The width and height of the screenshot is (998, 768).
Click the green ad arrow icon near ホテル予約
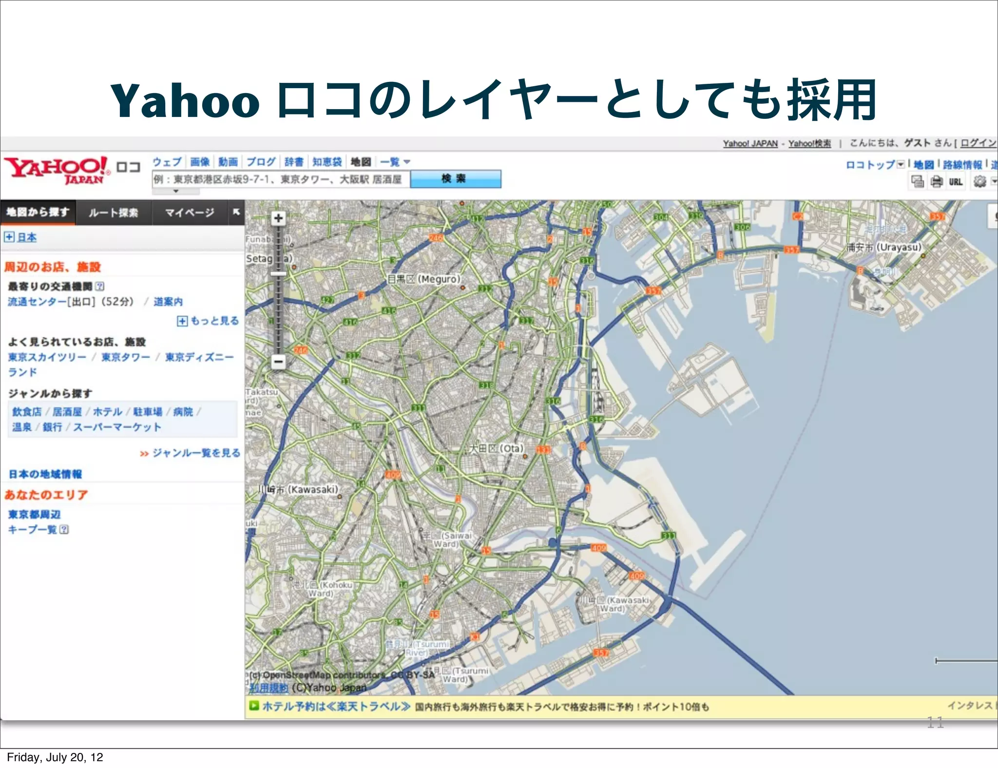[254, 706]
